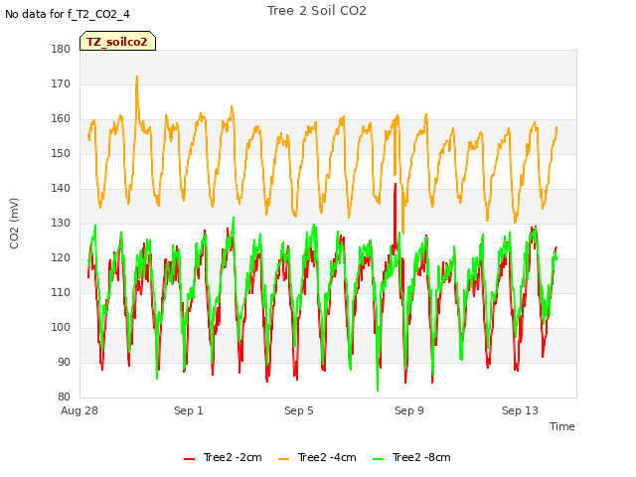Viewport: 636px width, 477px height.
Task: Click the Sep 13 x-axis tick label
Action: (520, 410)
